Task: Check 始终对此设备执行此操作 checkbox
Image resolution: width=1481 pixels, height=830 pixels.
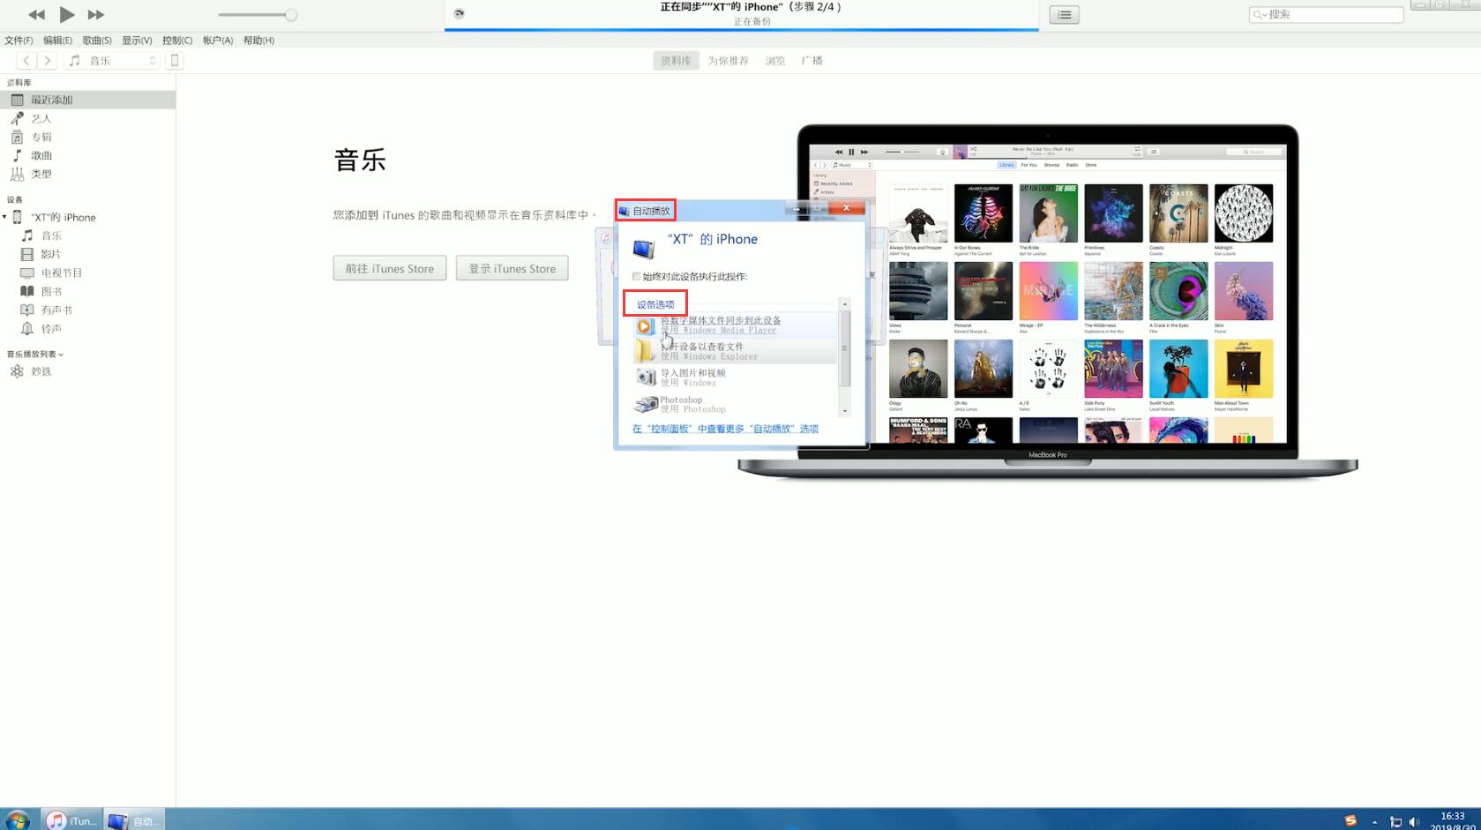Action: [636, 276]
